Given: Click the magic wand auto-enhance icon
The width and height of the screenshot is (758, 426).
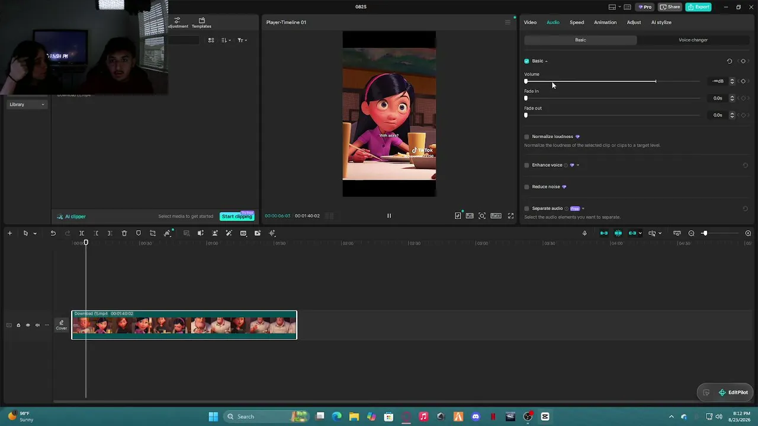Looking at the screenshot, I should pos(229,233).
